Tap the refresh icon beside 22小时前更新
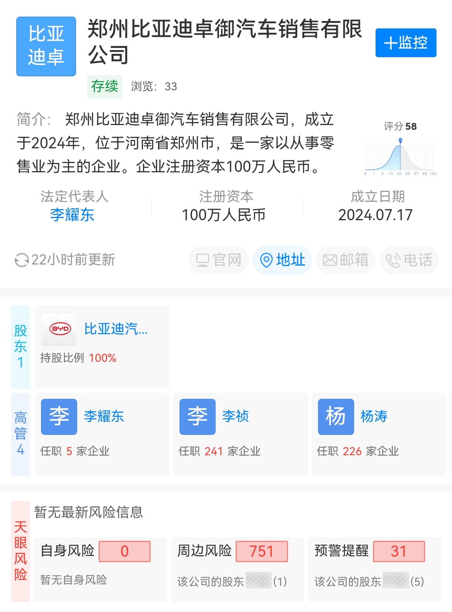This screenshot has width=452, height=612. [x=21, y=260]
